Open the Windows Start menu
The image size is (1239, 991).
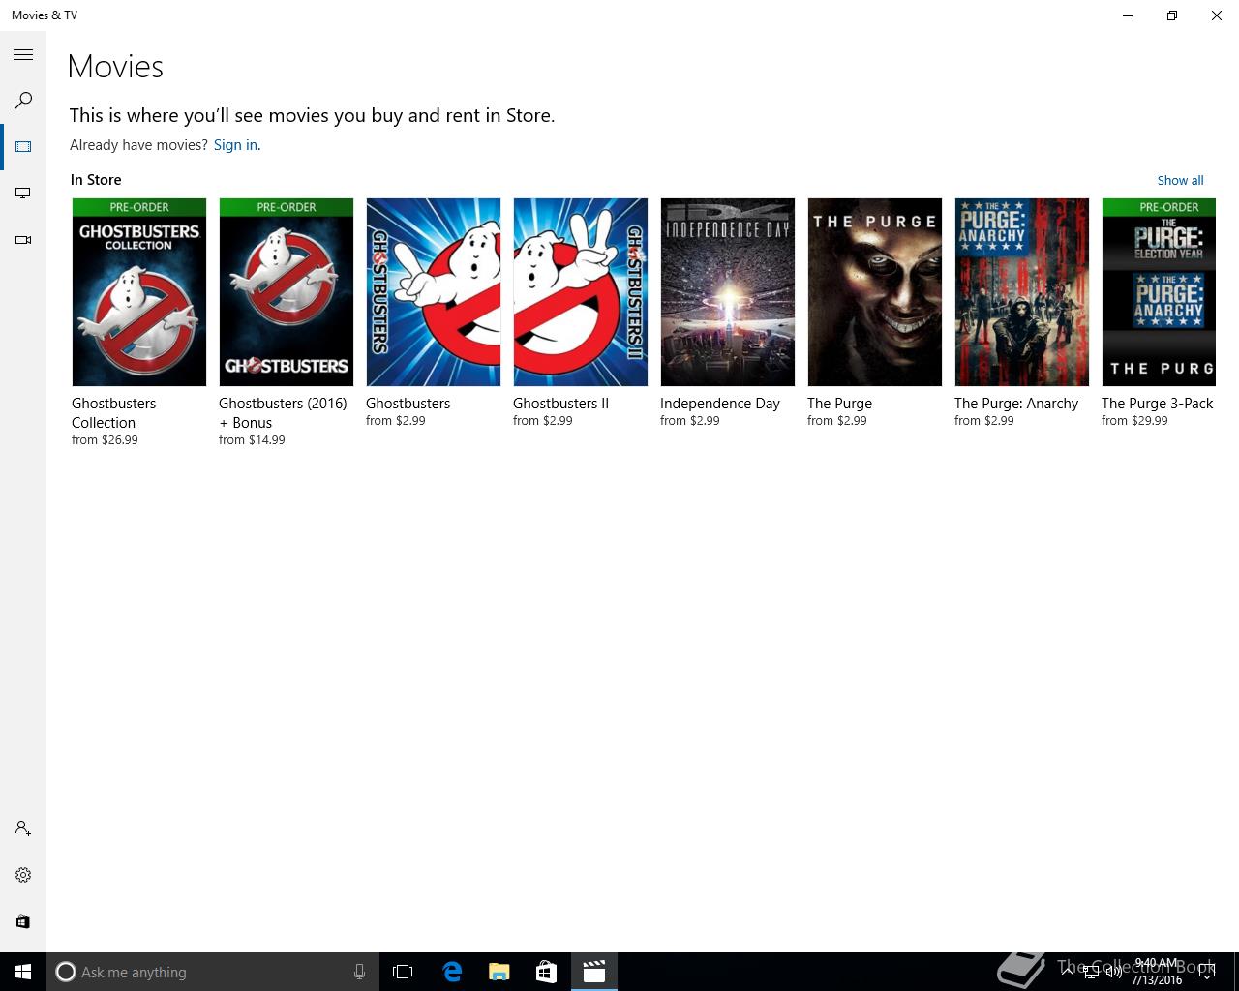pos(23,972)
